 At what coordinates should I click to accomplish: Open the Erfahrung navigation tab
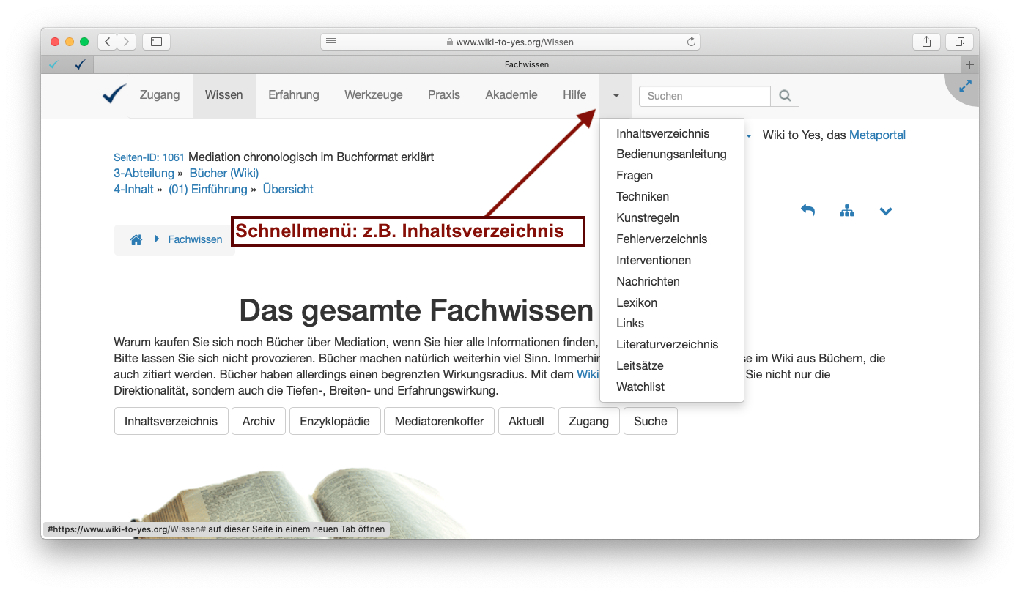click(293, 95)
